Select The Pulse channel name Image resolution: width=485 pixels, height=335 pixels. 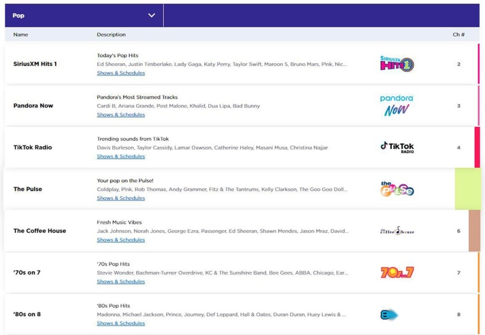pyautogui.click(x=27, y=189)
